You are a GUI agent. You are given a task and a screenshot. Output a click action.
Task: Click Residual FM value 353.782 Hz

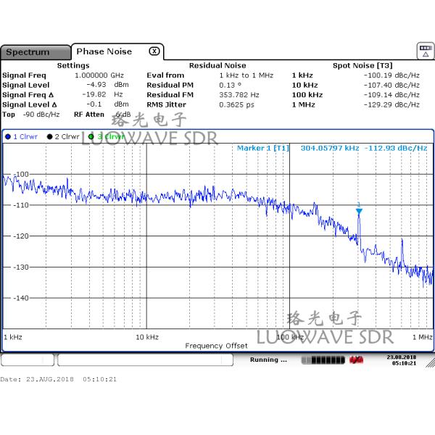click(239, 95)
